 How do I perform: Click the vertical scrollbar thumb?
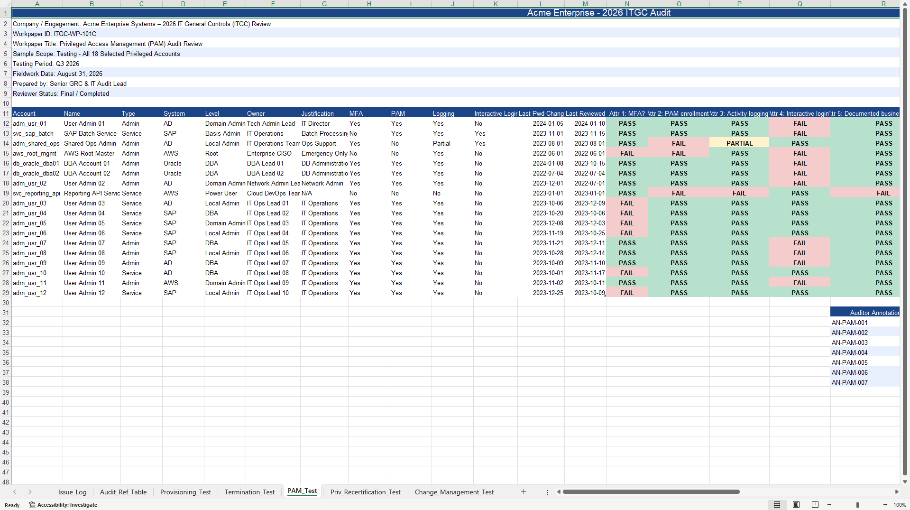tap(905, 241)
